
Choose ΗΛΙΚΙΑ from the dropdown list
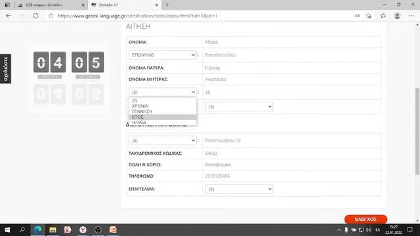point(163,123)
